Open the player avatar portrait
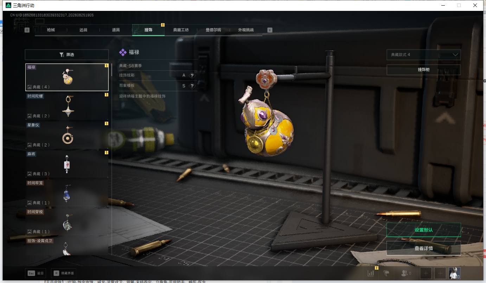486x283 pixels. [455, 273]
